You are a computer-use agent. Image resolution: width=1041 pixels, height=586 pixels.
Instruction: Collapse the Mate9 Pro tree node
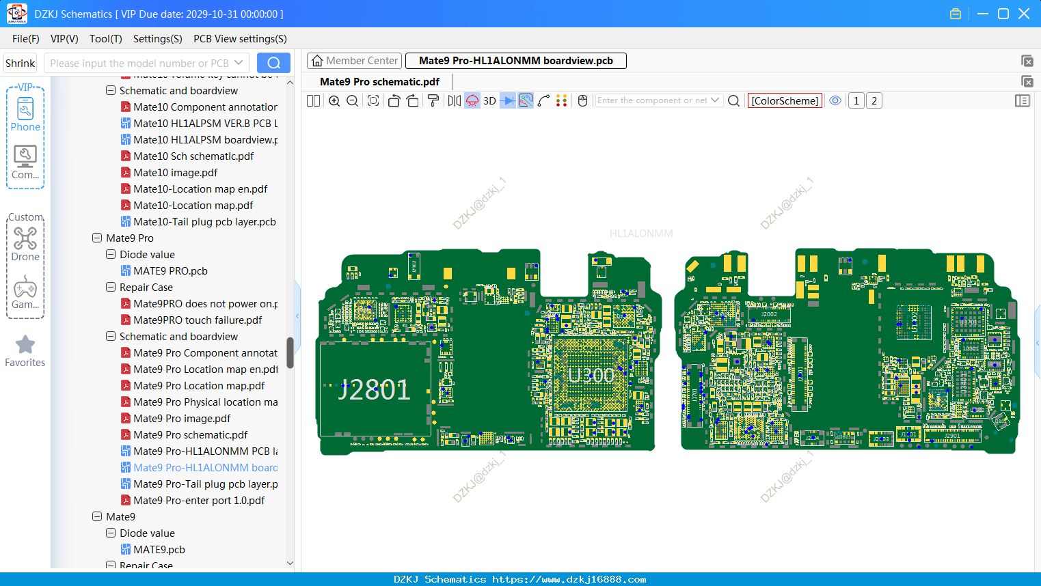click(97, 238)
